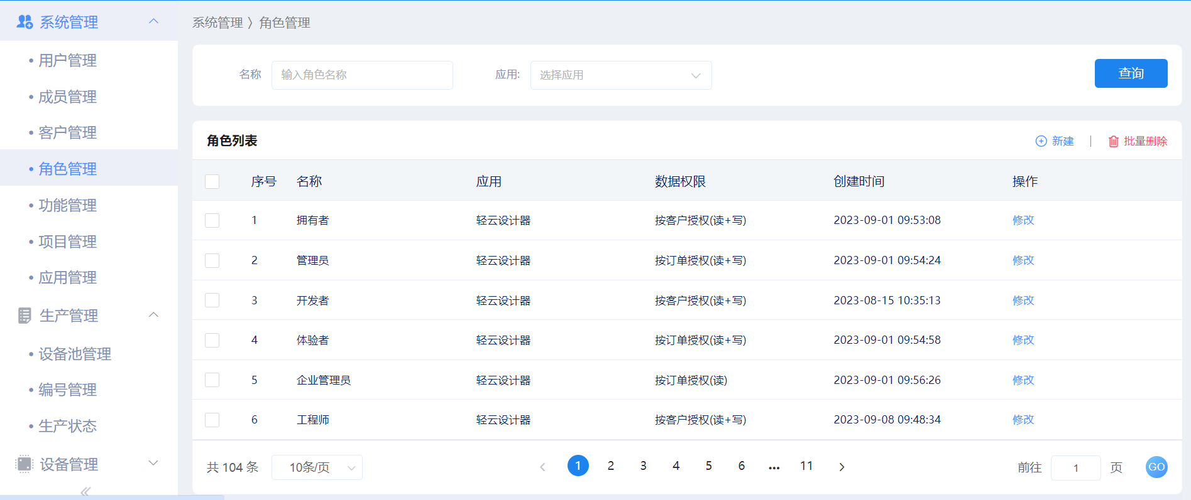Click 修改 for the 管理员 role
The image size is (1191, 500).
(1023, 260)
